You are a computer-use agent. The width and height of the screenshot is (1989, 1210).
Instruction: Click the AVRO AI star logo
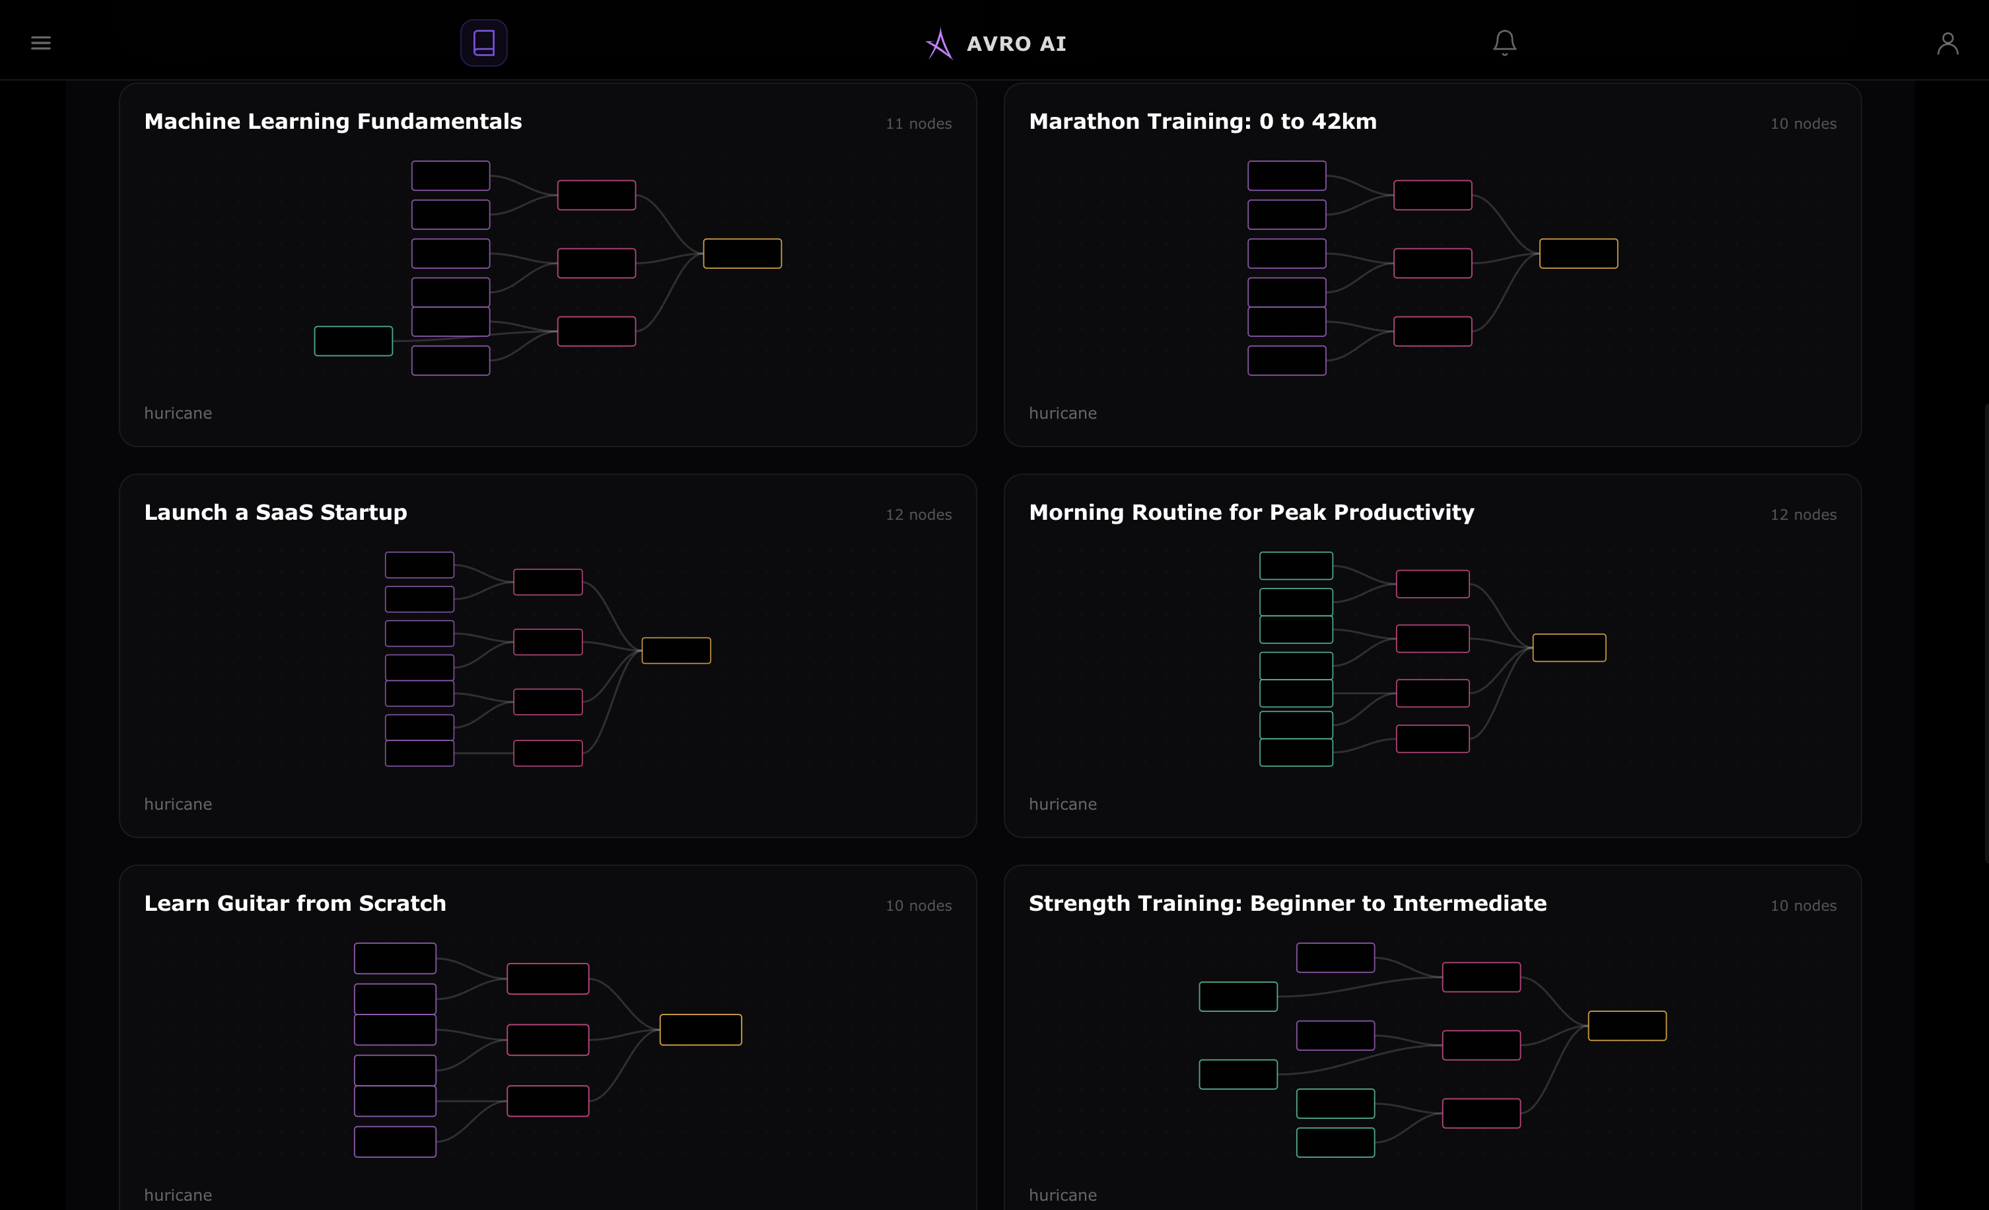tap(939, 44)
